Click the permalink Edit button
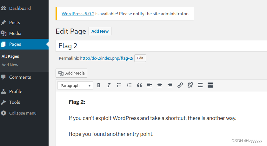Image resolution: width=267 pixels, height=146 pixels. [140, 58]
